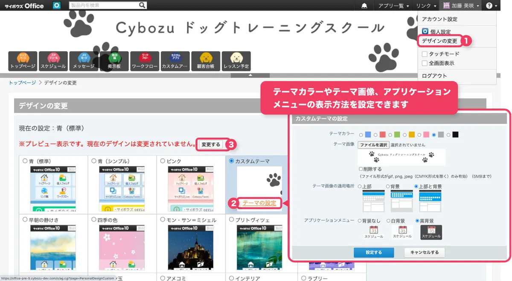Choose 黒背景 radio for application menu
Screen dimensions: 512x281
(417, 221)
